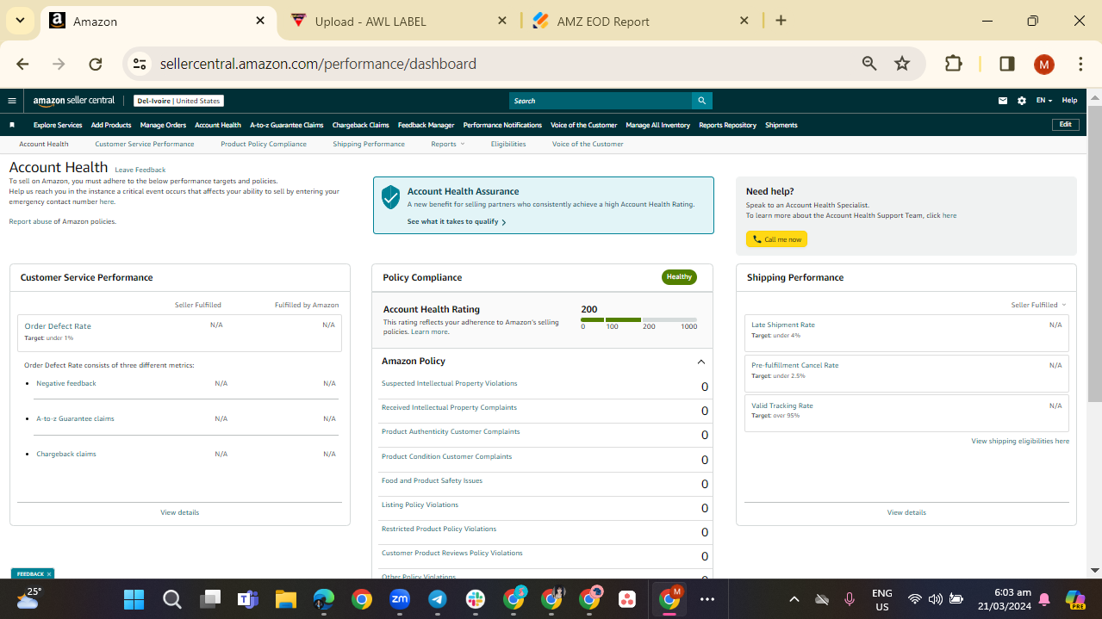Open Windows Start menu
The width and height of the screenshot is (1102, 619).
tap(134, 599)
